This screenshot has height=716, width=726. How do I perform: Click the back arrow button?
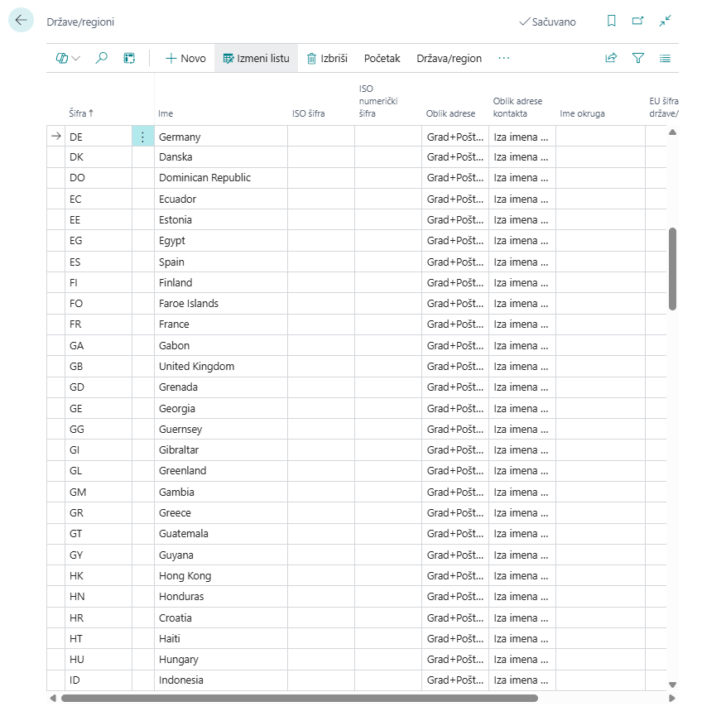21,21
